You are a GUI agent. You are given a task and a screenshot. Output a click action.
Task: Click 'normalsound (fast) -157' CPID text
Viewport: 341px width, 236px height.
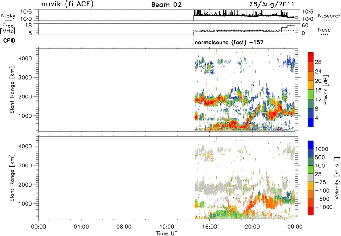pyautogui.click(x=229, y=42)
